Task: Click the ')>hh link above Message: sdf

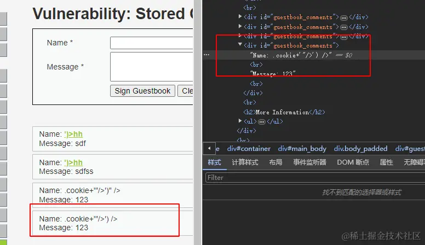Action: [x=73, y=135]
